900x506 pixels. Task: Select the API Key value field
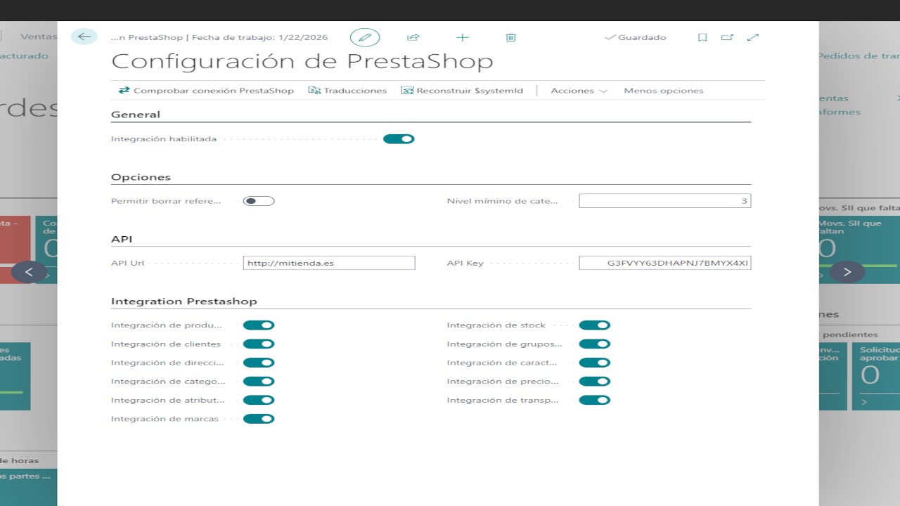coord(664,262)
